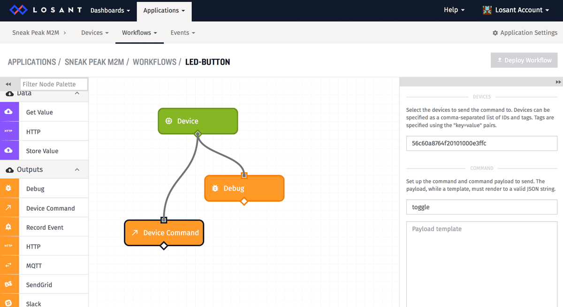Collapse the properties panel with double-arrow icon
Viewport: 563px width, 307px height.
[558, 82]
